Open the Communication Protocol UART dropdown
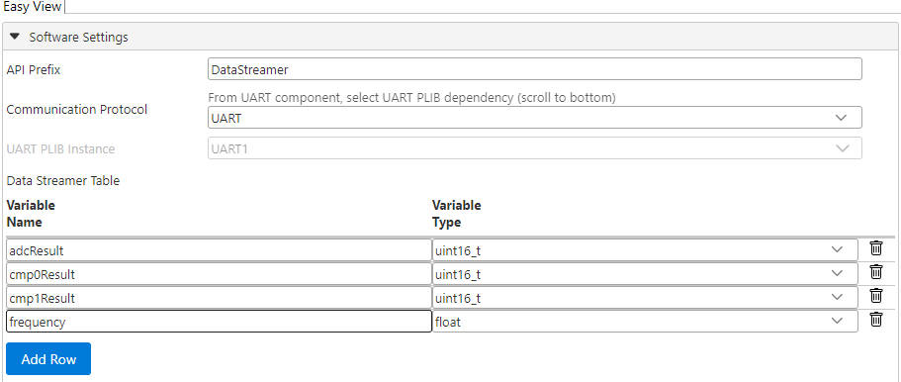The width and height of the screenshot is (901, 382). [x=534, y=118]
